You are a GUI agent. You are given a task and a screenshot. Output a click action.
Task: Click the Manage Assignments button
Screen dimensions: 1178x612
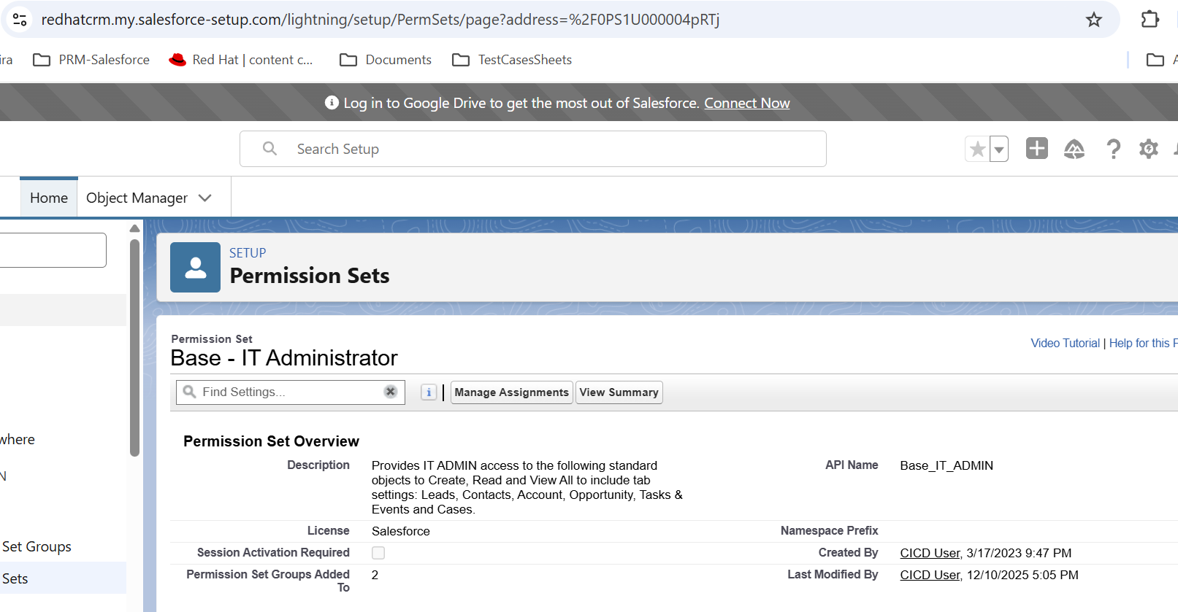point(511,392)
